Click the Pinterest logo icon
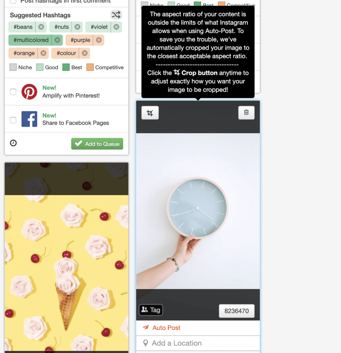Viewport: 341px width, 353px height. (29, 92)
